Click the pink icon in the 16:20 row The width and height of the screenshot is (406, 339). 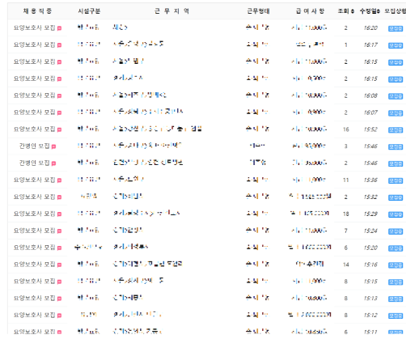point(59,28)
